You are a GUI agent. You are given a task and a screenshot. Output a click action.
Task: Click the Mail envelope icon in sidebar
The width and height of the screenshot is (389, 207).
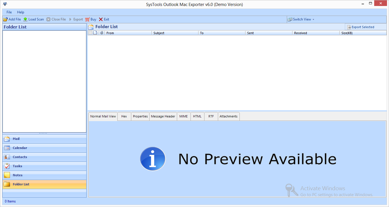coord(7,139)
